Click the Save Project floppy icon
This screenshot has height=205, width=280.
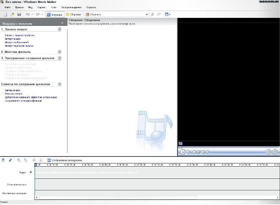(19, 15)
